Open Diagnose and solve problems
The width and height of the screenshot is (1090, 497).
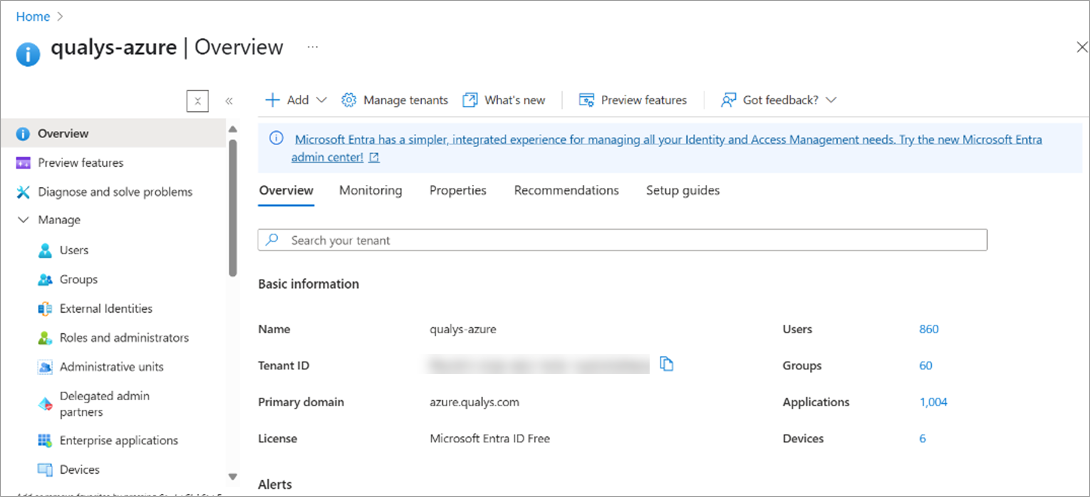point(115,192)
